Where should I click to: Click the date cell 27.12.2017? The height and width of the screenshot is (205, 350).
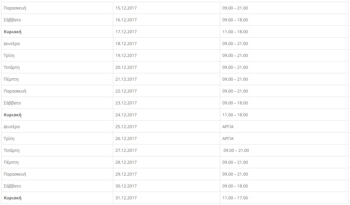(x=126, y=150)
